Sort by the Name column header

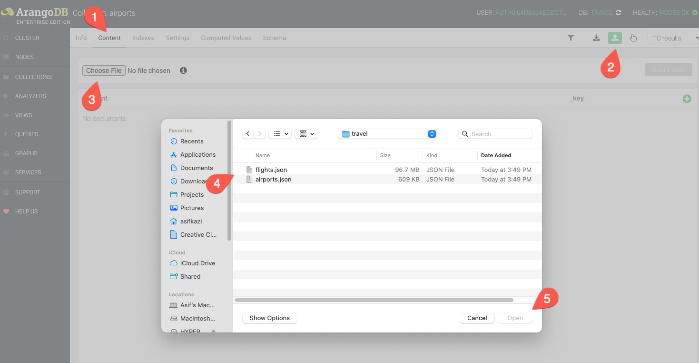(x=263, y=155)
